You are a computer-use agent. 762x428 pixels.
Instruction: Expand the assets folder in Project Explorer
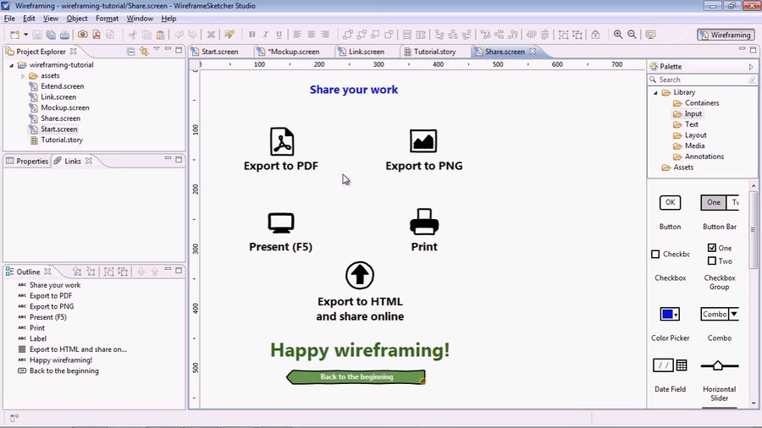click(x=22, y=76)
